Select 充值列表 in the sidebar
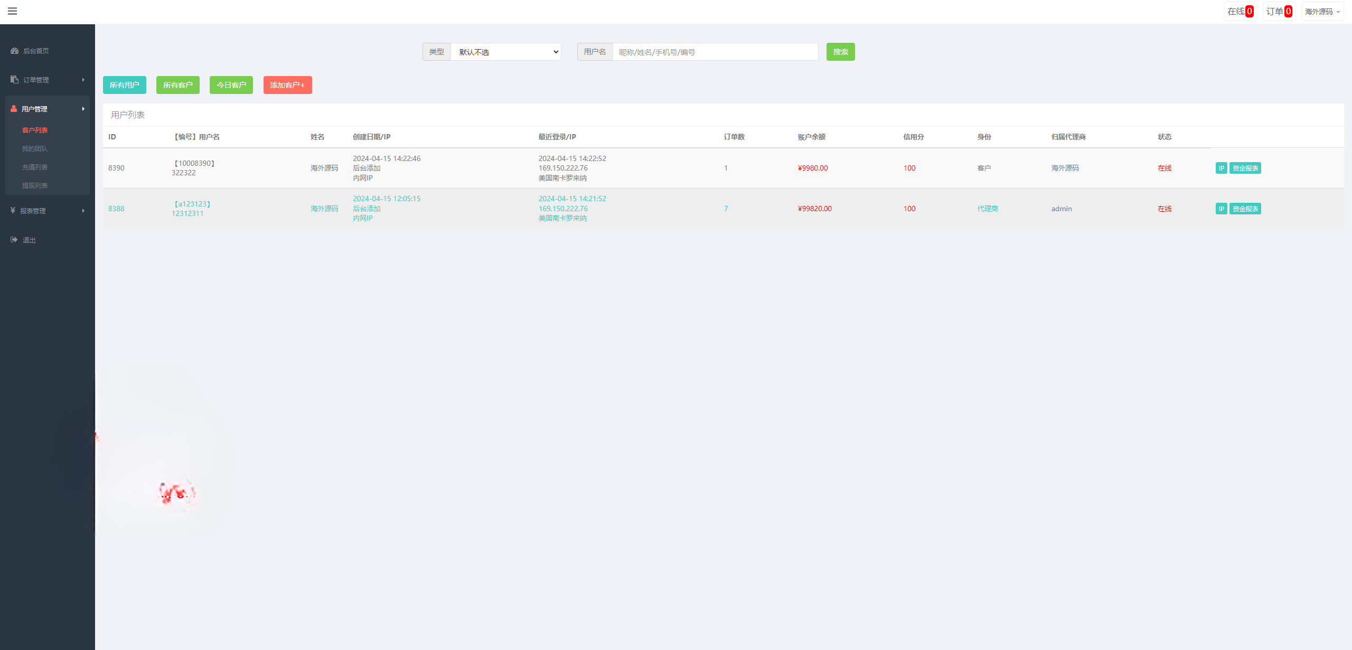Image resolution: width=1352 pixels, height=650 pixels. click(x=35, y=167)
